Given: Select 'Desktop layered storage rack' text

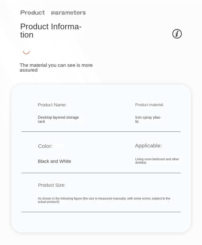Looking at the screenshot, I should pyautogui.click(x=58, y=119).
